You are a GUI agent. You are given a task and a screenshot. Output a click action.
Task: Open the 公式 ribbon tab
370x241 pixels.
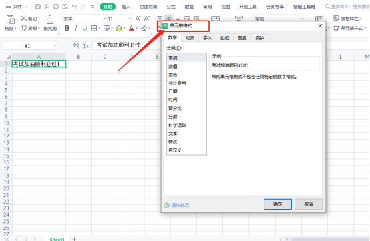click(x=171, y=7)
